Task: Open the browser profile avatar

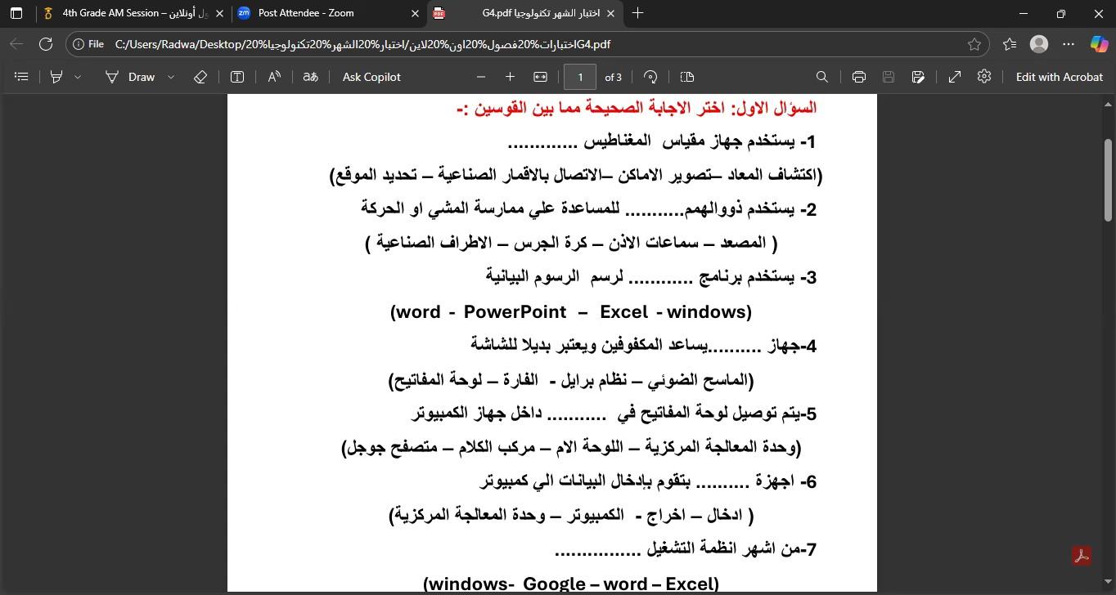Action: (1039, 44)
